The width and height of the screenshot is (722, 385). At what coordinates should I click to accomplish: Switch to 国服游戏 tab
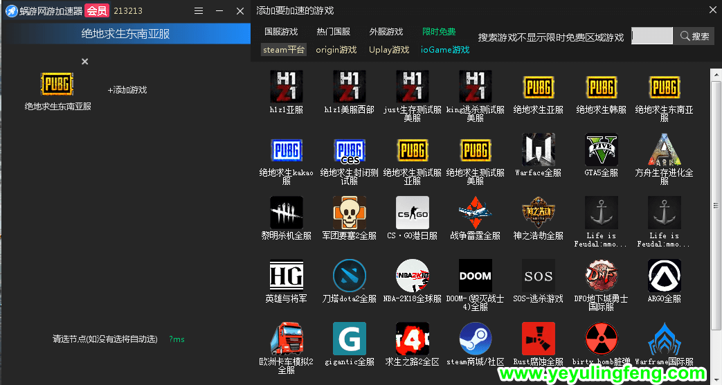point(281,32)
